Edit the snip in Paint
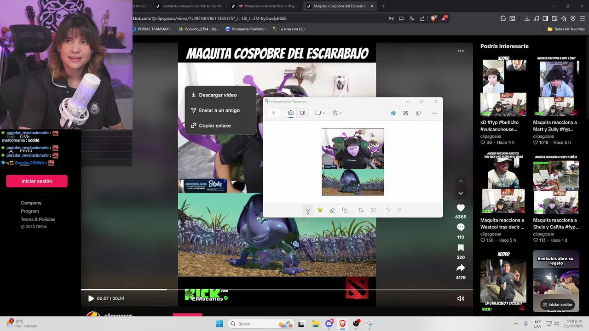 point(393,113)
